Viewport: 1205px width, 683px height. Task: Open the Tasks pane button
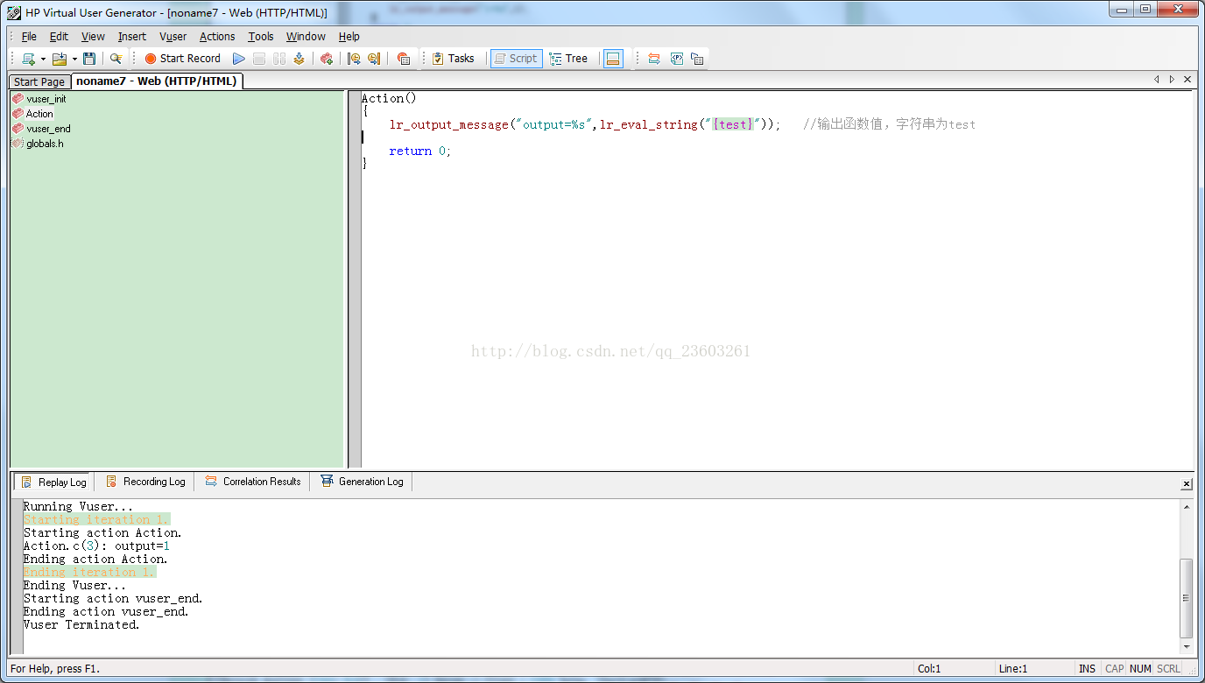453,59
